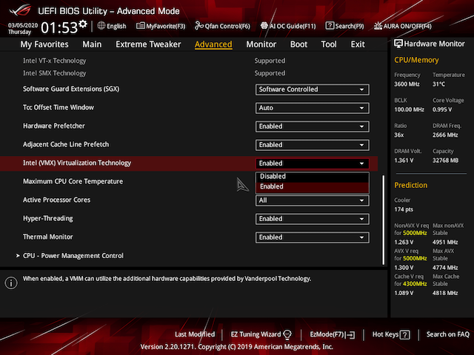Open Hardware Prefetcher dropdown

coord(313,126)
